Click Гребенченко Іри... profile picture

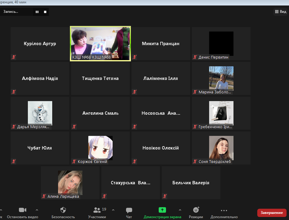pos(221,113)
